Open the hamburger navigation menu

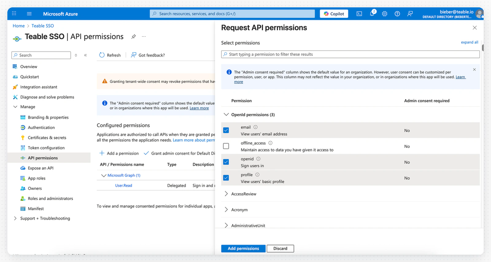(x=29, y=13)
